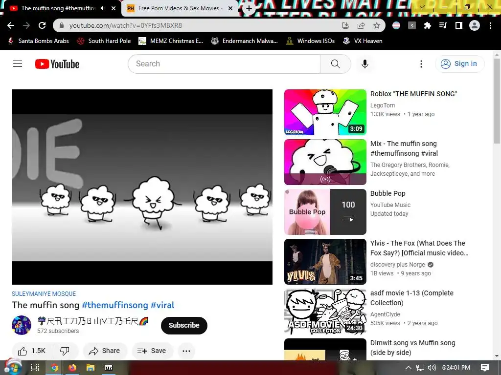Open the channel avatar picture
501x375 pixels.
(22, 325)
